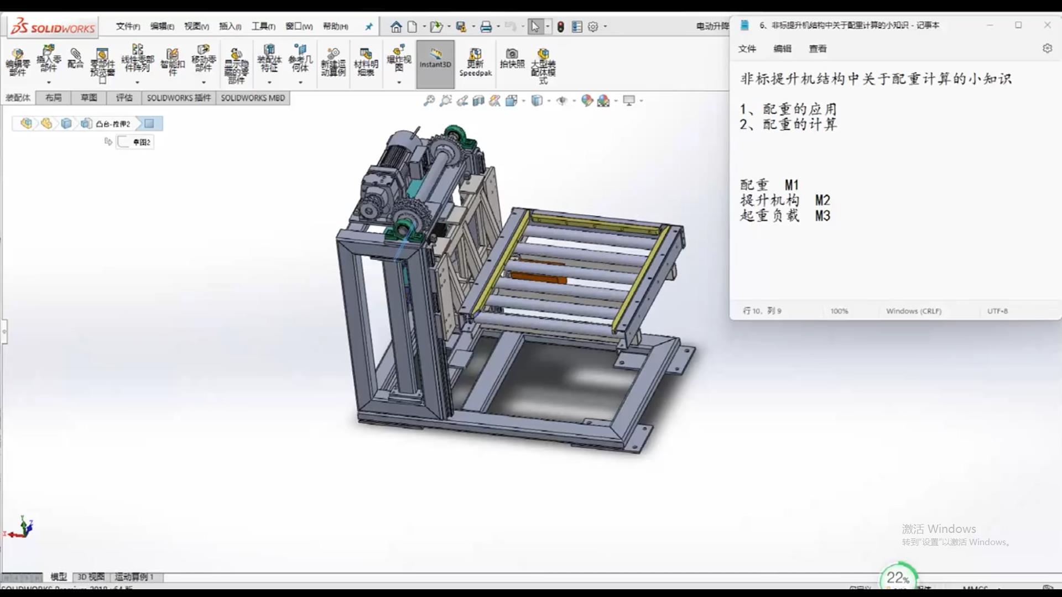Switch to the Evaluate (评估) tab

[x=124, y=98]
